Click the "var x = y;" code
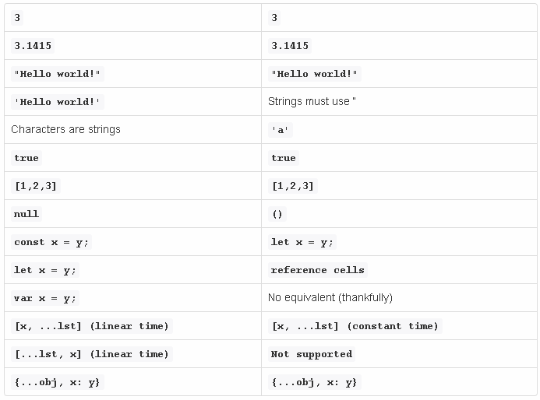 [45, 298]
